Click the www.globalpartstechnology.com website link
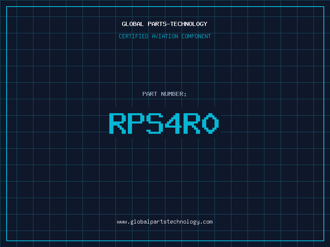 [x=165, y=222]
